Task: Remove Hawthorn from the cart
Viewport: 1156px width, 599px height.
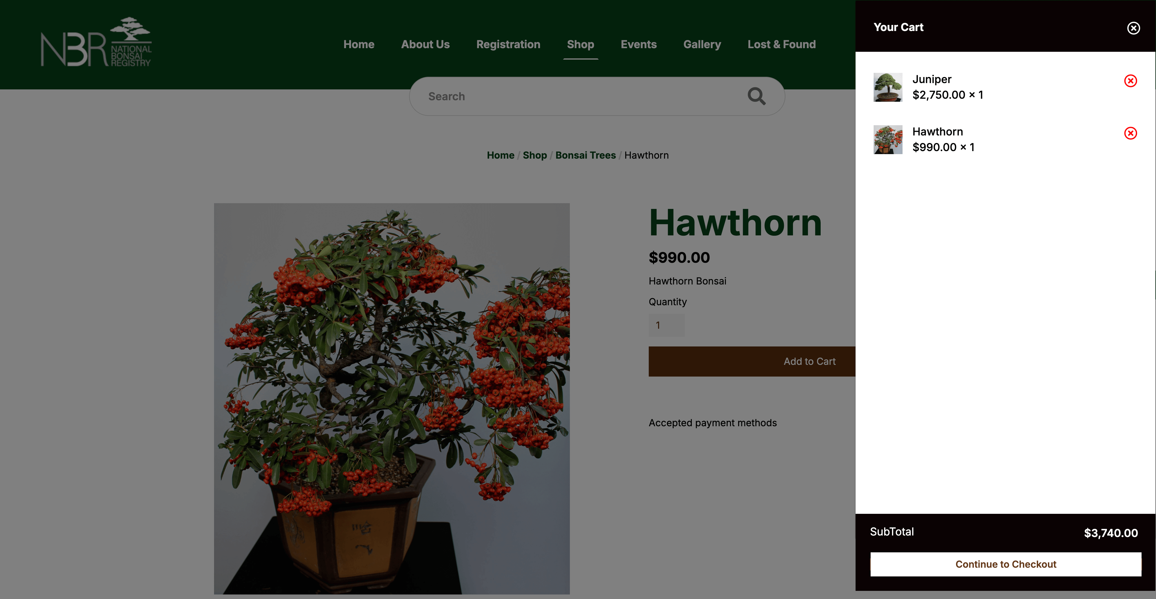Action: (x=1130, y=133)
